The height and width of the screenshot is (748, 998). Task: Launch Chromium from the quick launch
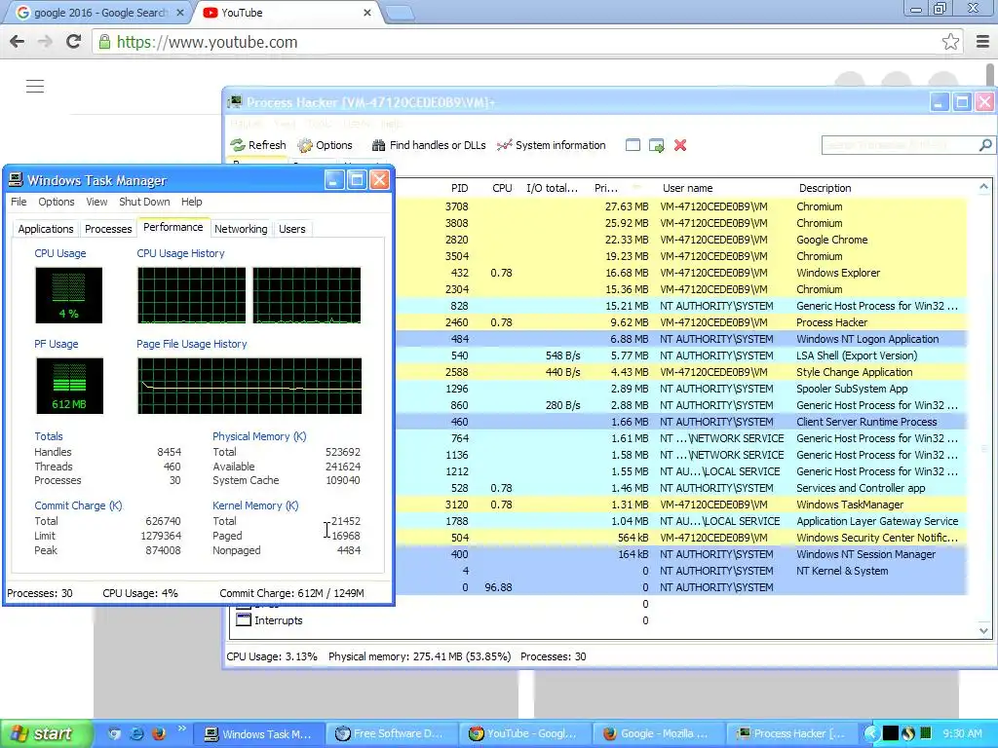tap(114, 733)
